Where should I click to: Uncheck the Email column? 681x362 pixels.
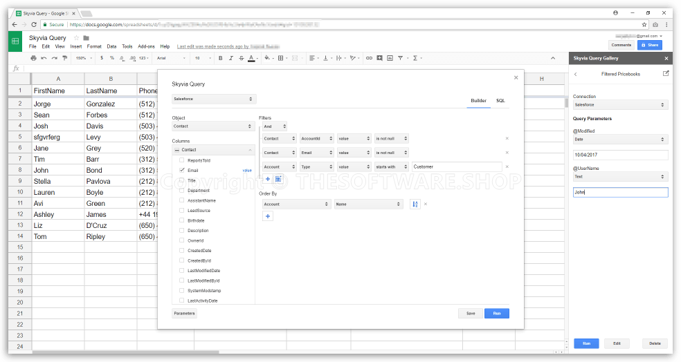[x=182, y=171]
